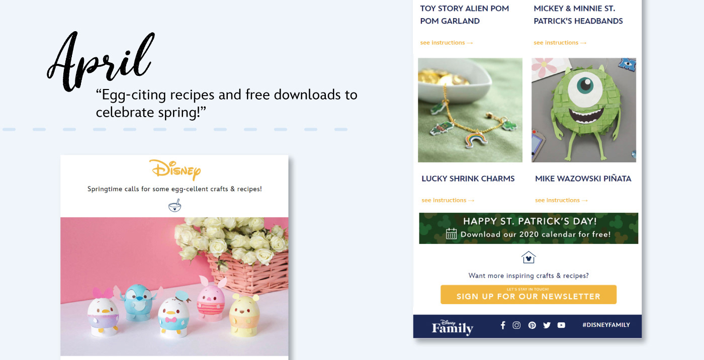The image size is (704, 360).
Task: Open see instructions under Lucky Shrink Charms
Action: coord(448,200)
